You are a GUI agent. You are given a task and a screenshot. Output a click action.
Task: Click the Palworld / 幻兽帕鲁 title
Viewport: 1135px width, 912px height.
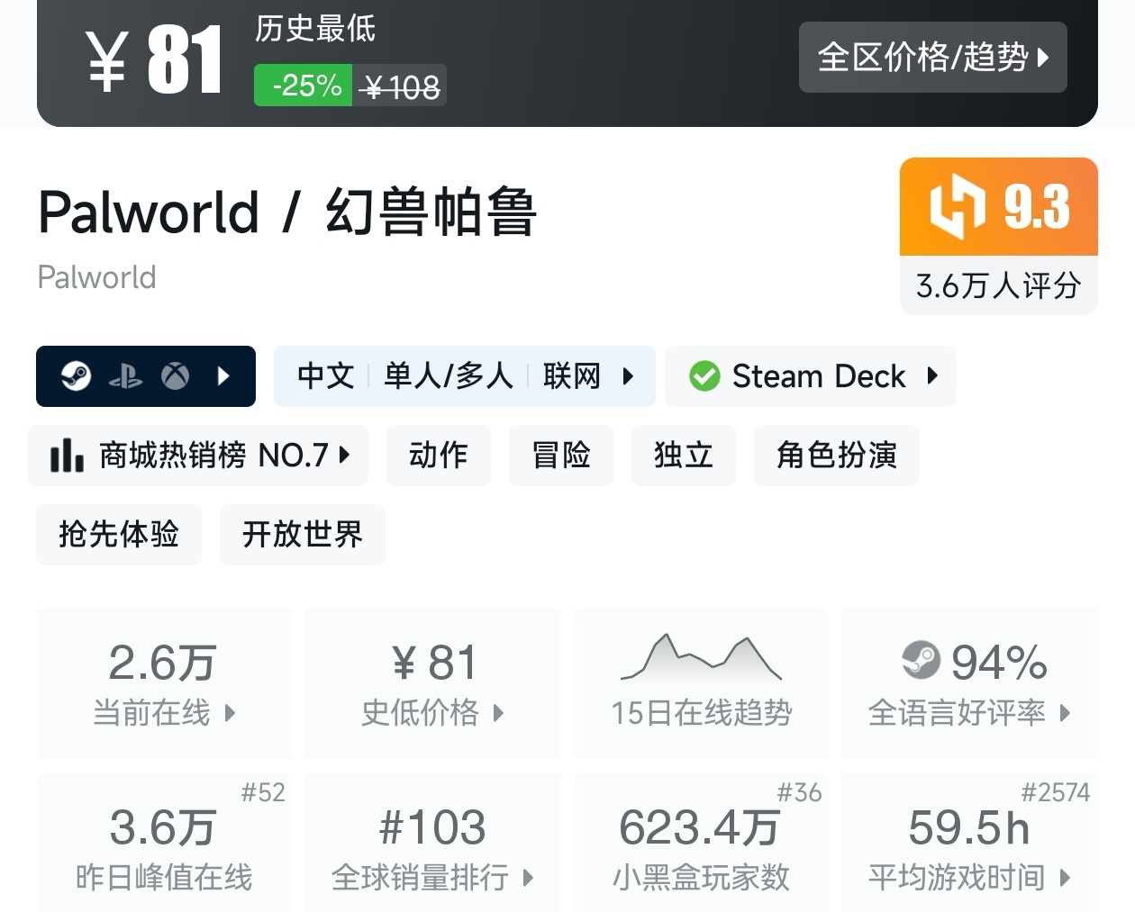(287, 212)
